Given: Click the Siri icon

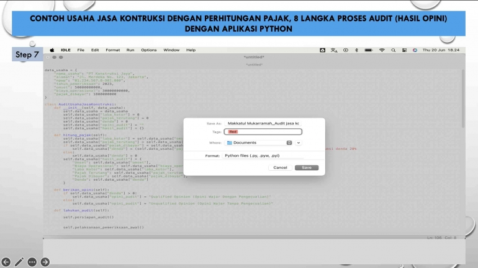Looking at the screenshot, I should tap(415, 50).
